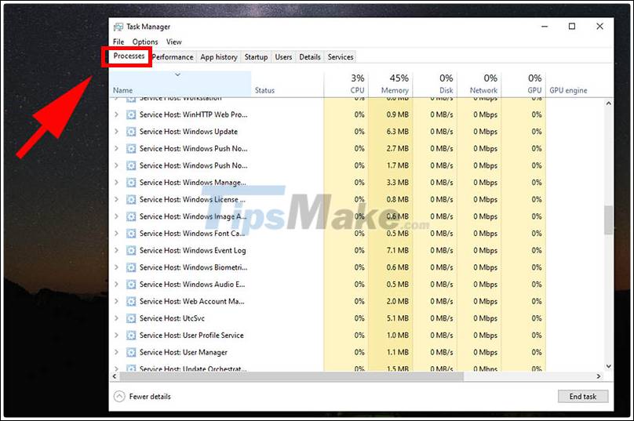Sort by the Memory column header
Screen dimensions: 634x421
point(390,84)
